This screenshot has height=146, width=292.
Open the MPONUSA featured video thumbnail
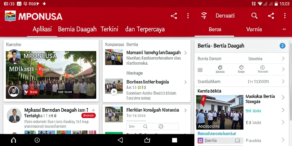(x=51, y=75)
